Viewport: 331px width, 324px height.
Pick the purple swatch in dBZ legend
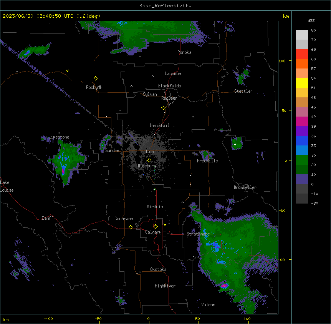tap(302, 131)
